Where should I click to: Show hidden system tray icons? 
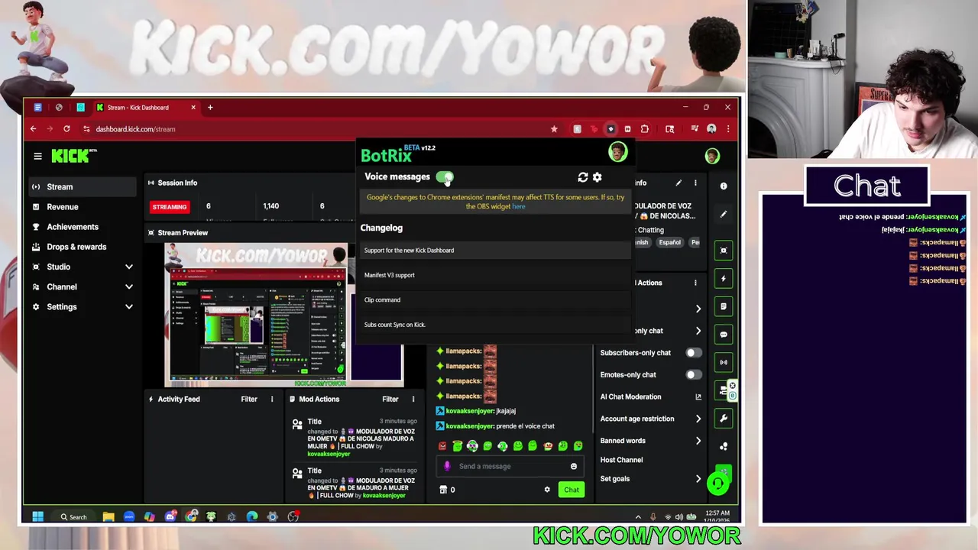(x=638, y=517)
